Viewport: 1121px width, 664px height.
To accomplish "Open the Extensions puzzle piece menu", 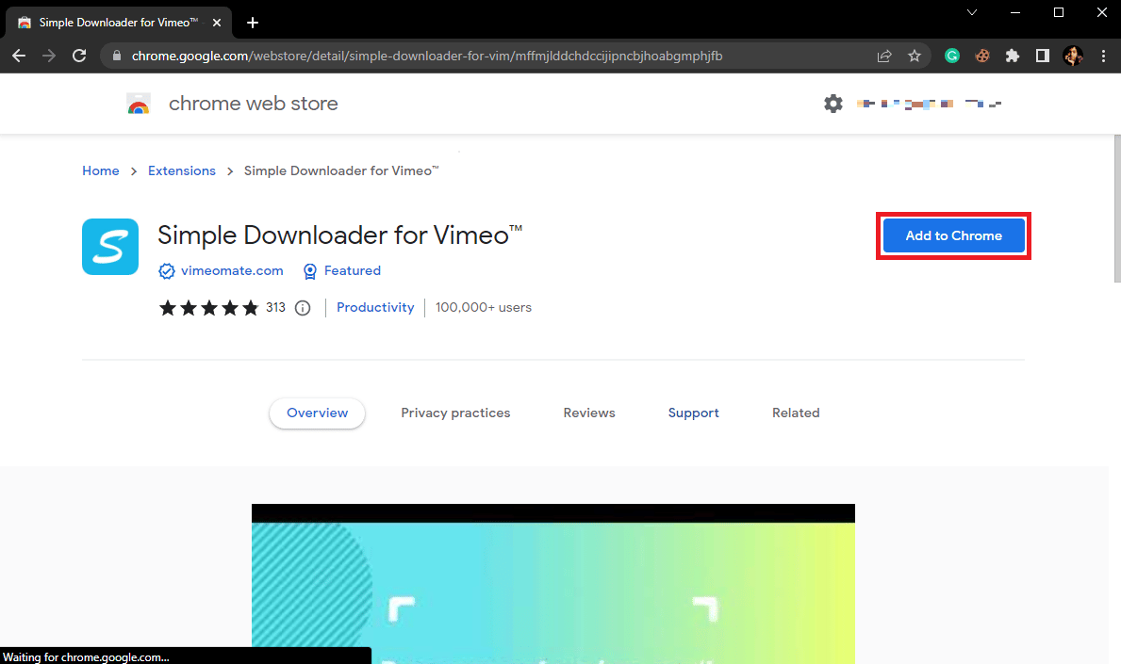I will 1013,56.
